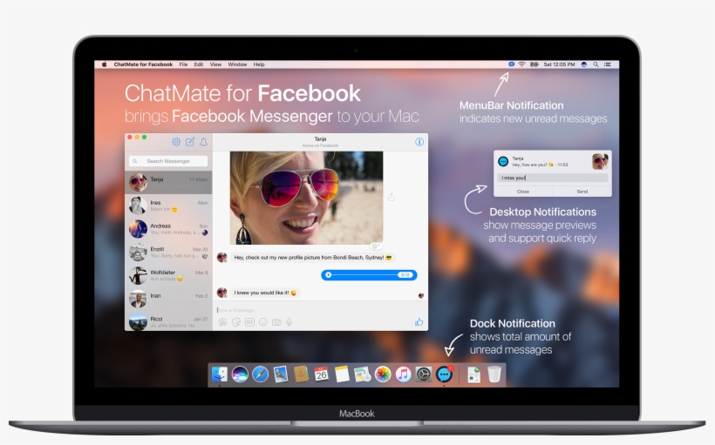Open the sticker picker

click(236, 322)
